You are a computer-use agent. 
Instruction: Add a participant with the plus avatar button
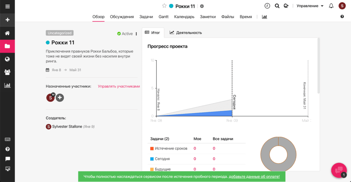point(60,98)
